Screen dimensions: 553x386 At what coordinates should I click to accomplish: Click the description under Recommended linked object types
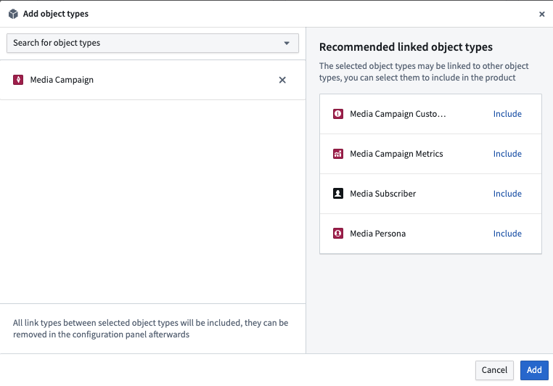424,72
